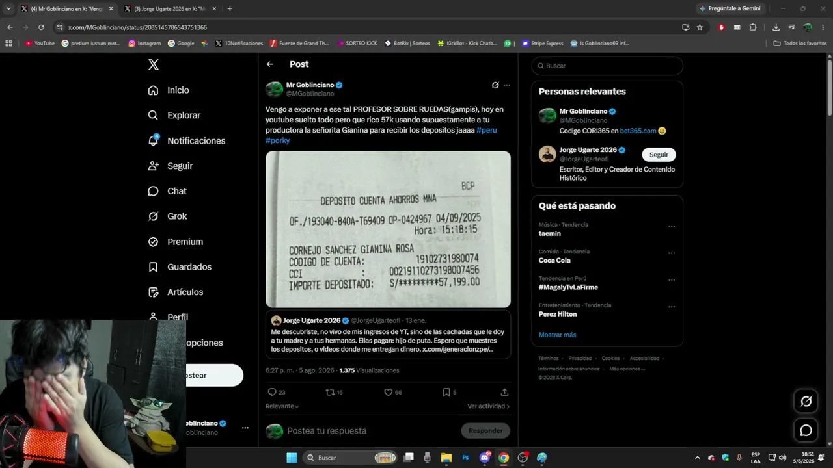833x468 pixels.
Task: Open the tab search dropdown in Chrome
Action: 8,8
